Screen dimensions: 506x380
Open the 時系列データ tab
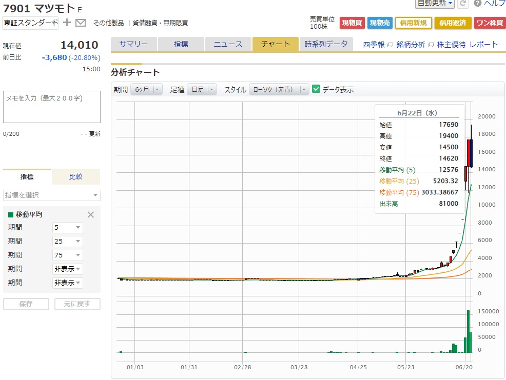(x=326, y=44)
